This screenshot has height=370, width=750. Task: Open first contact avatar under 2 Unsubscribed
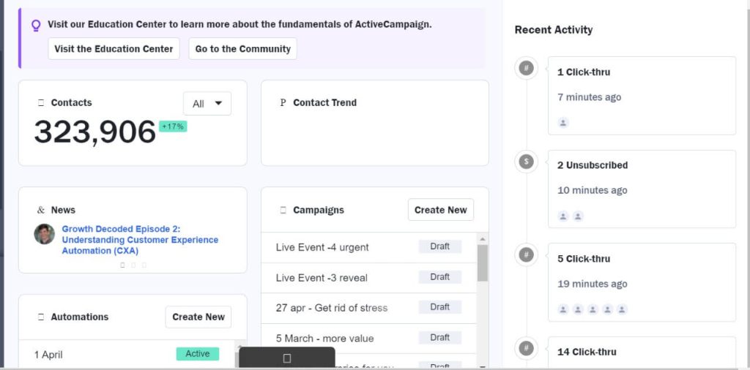563,216
